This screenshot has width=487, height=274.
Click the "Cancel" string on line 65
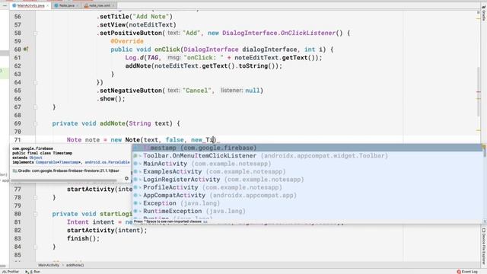(196, 91)
